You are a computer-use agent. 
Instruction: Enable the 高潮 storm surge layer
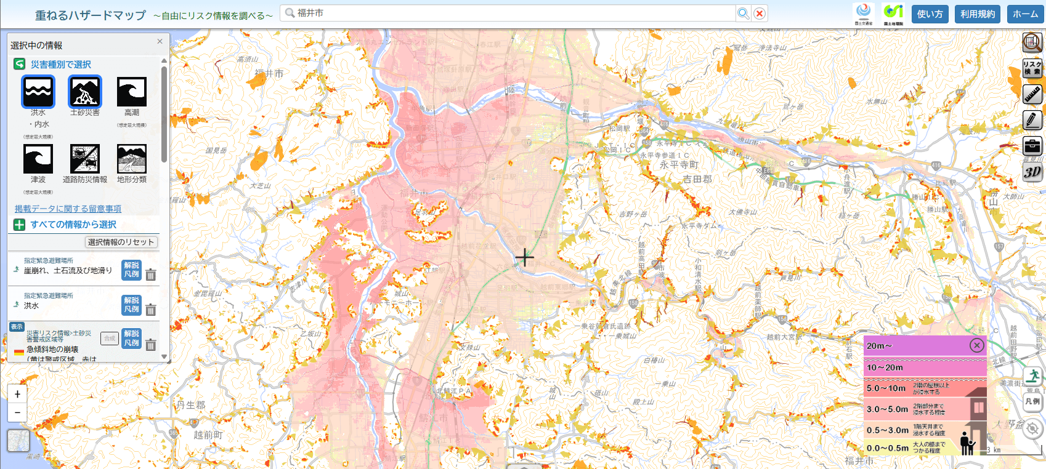coord(132,92)
